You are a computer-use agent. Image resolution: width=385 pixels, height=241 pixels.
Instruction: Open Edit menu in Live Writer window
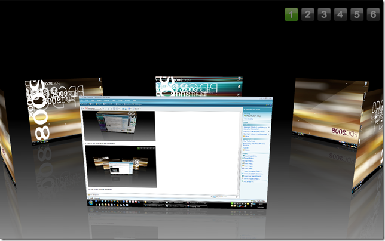[x=87, y=100]
